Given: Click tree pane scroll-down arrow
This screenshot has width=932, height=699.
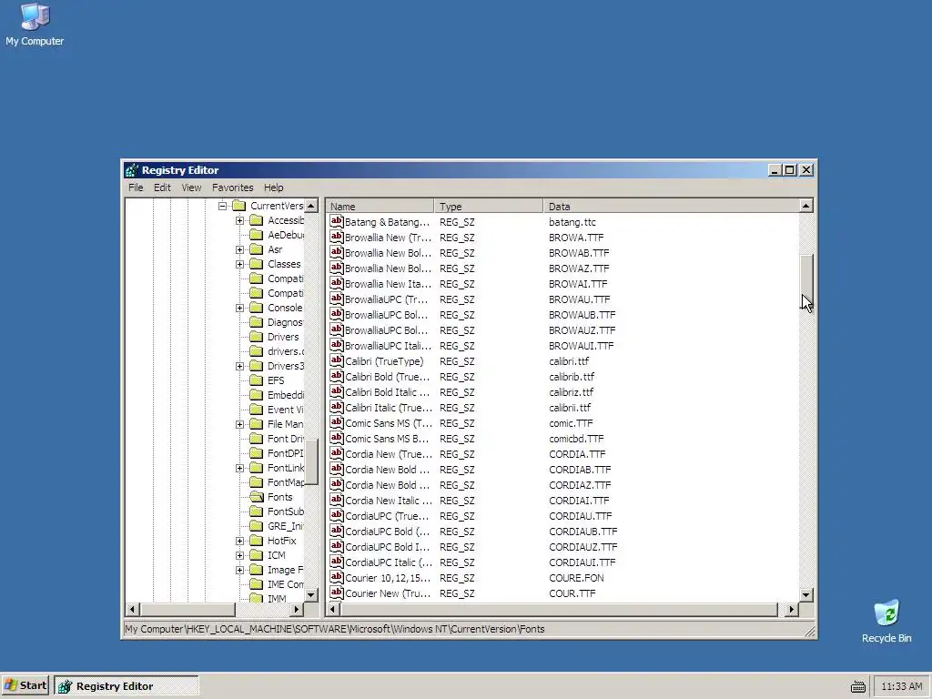Looking at the screenshot, I should [x=311, y=594].
